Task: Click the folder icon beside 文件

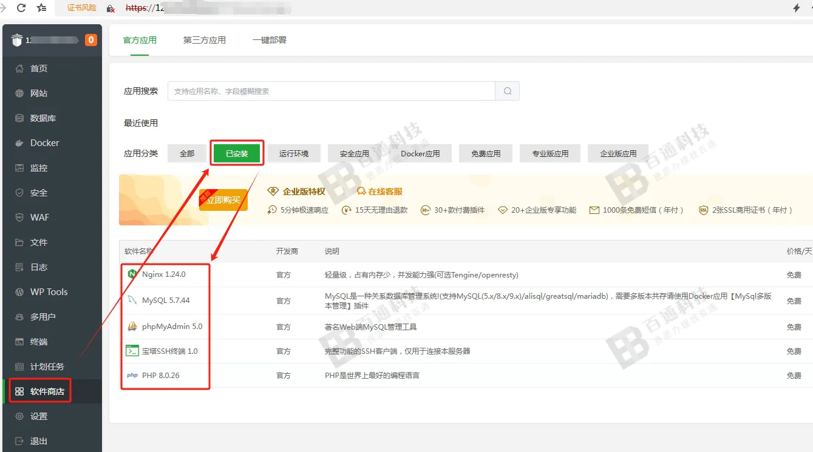Action: coord(19,242)
